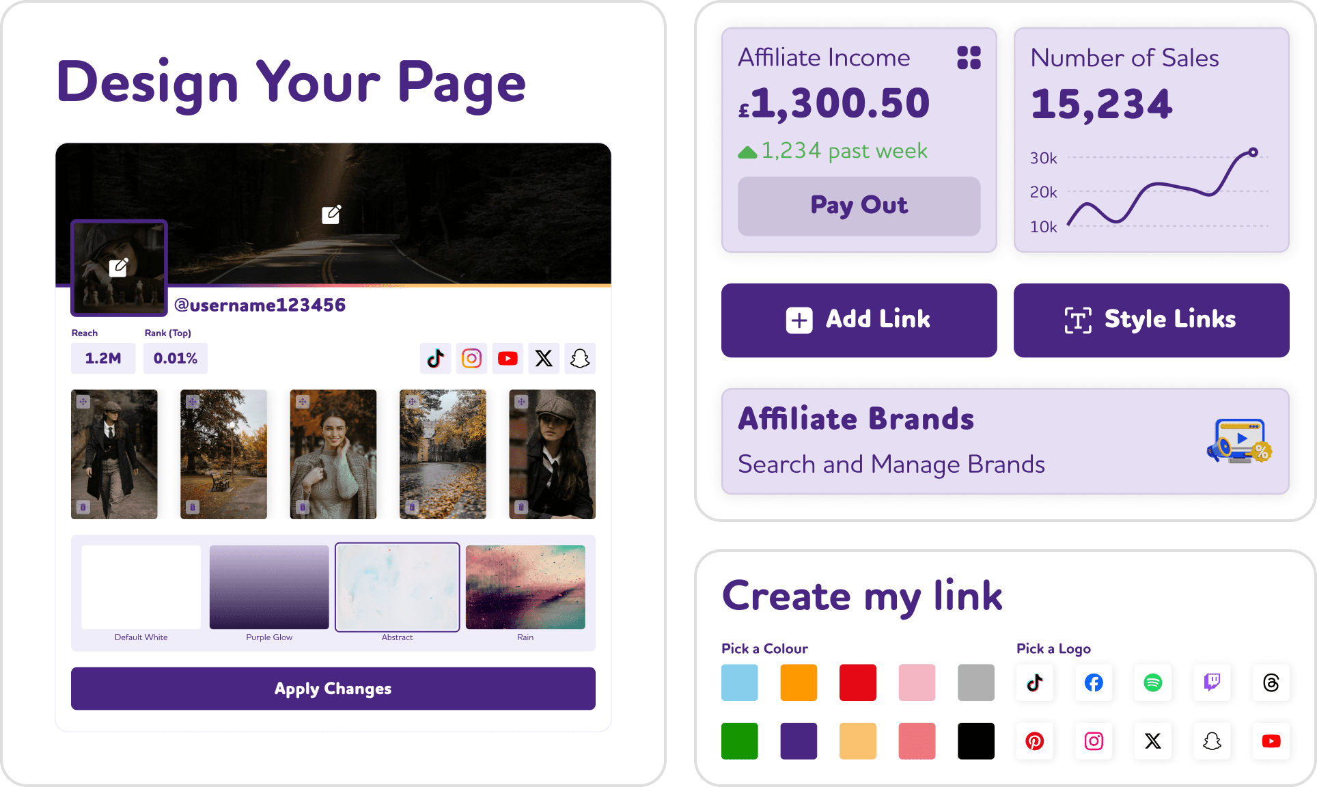Pick the Facebook logo
The image size is (1317, 787).
pyautogui.click(x=1094, y=682)
